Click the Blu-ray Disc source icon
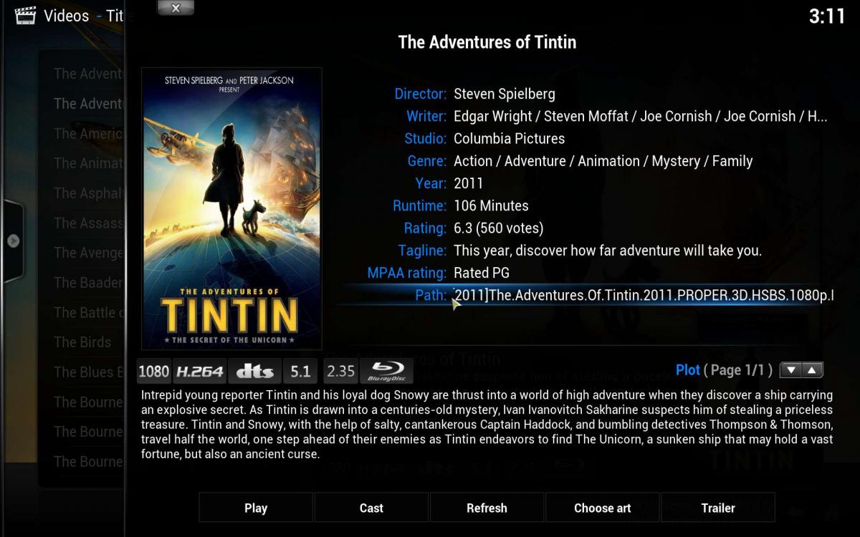Screen dimensions: 860x537 click(x=386, y=371)
